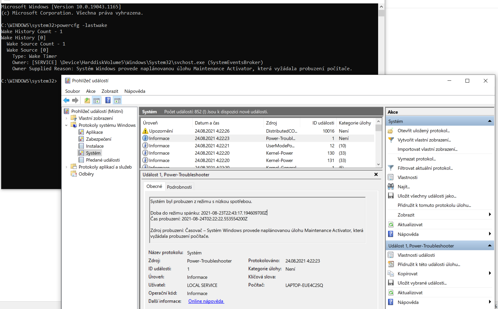Click the Up one level folder icon
Image resolution: width=498 pixels, height=309 pixels.
(x=87, y=100)
